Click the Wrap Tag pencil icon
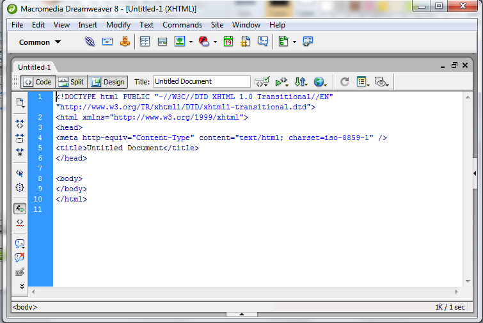The image size is (483, 323). [20, 272]
